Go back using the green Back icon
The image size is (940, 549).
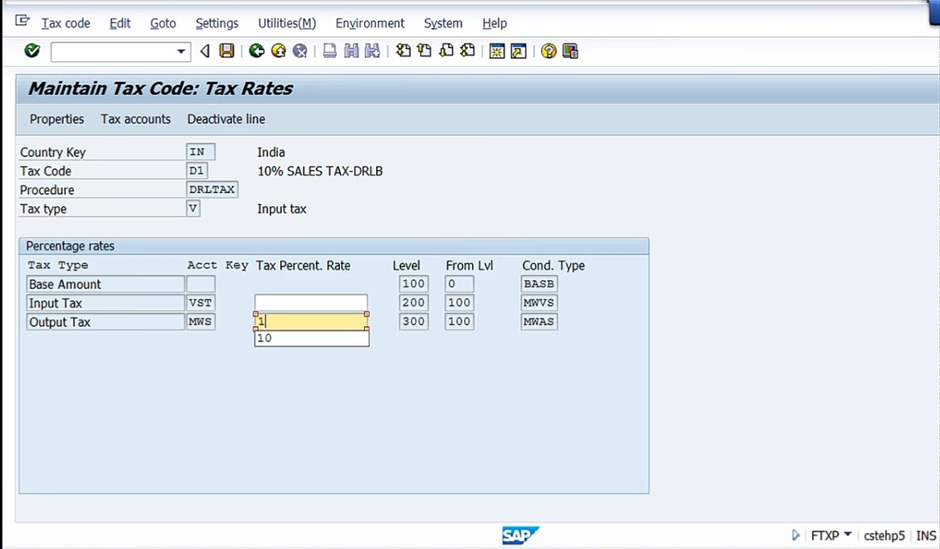click(x=257, y=51)
